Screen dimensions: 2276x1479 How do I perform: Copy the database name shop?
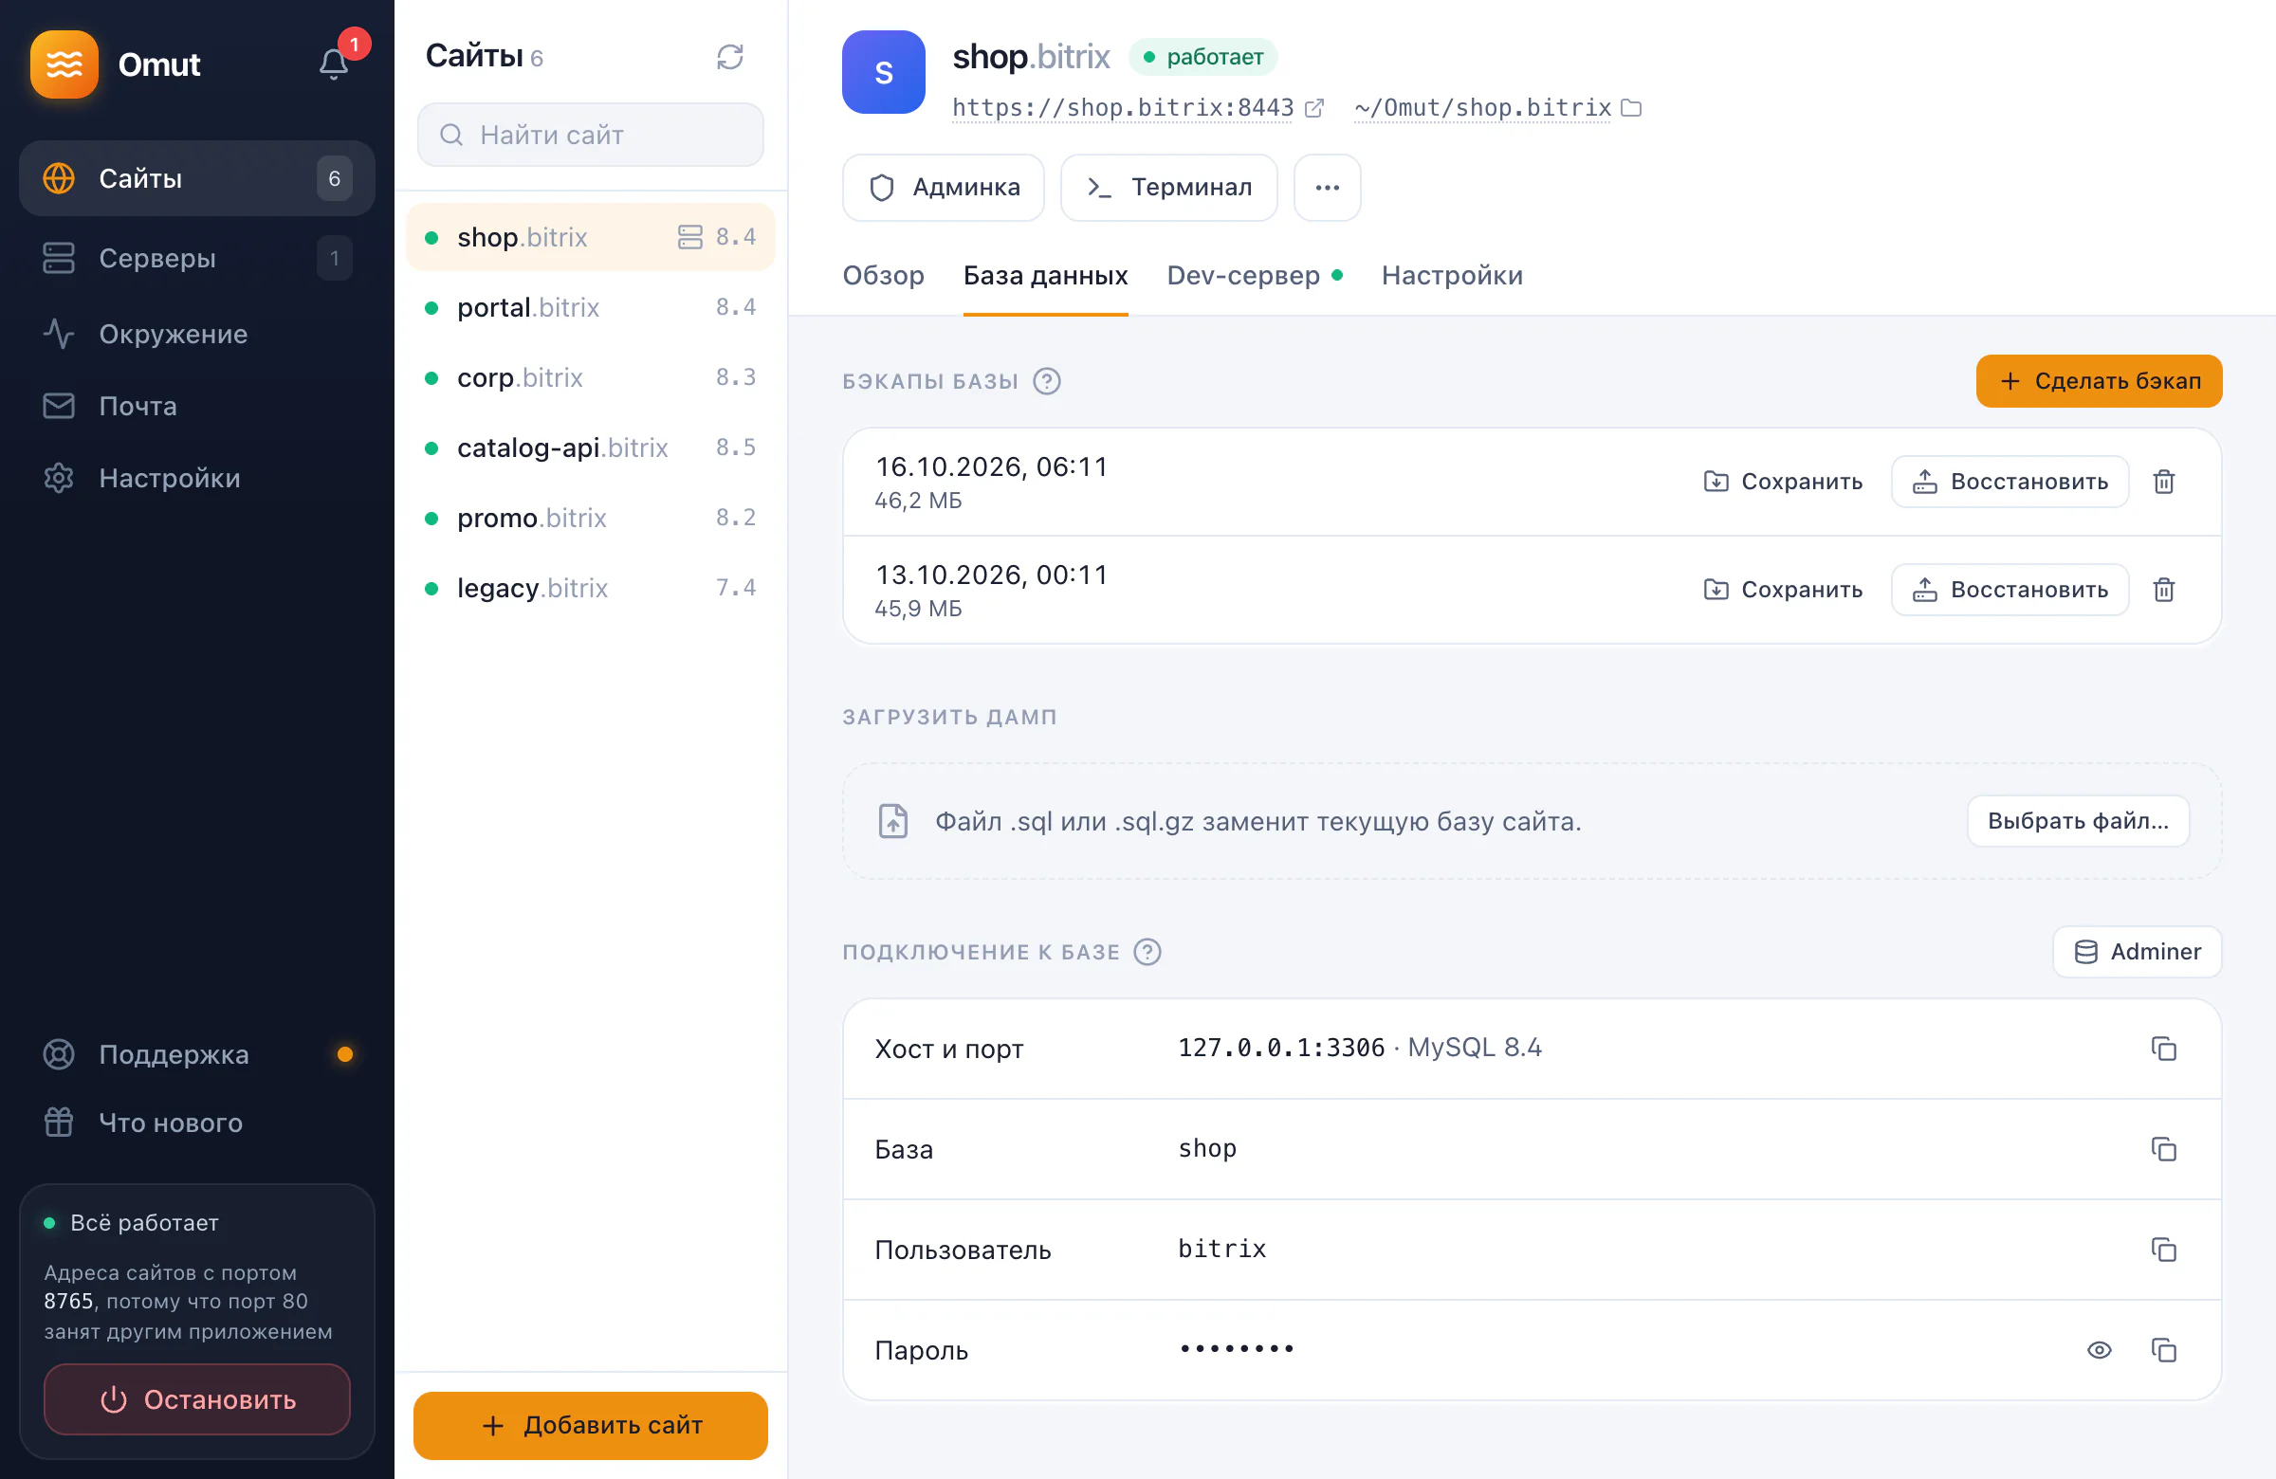click(x=2164, y=1149)
